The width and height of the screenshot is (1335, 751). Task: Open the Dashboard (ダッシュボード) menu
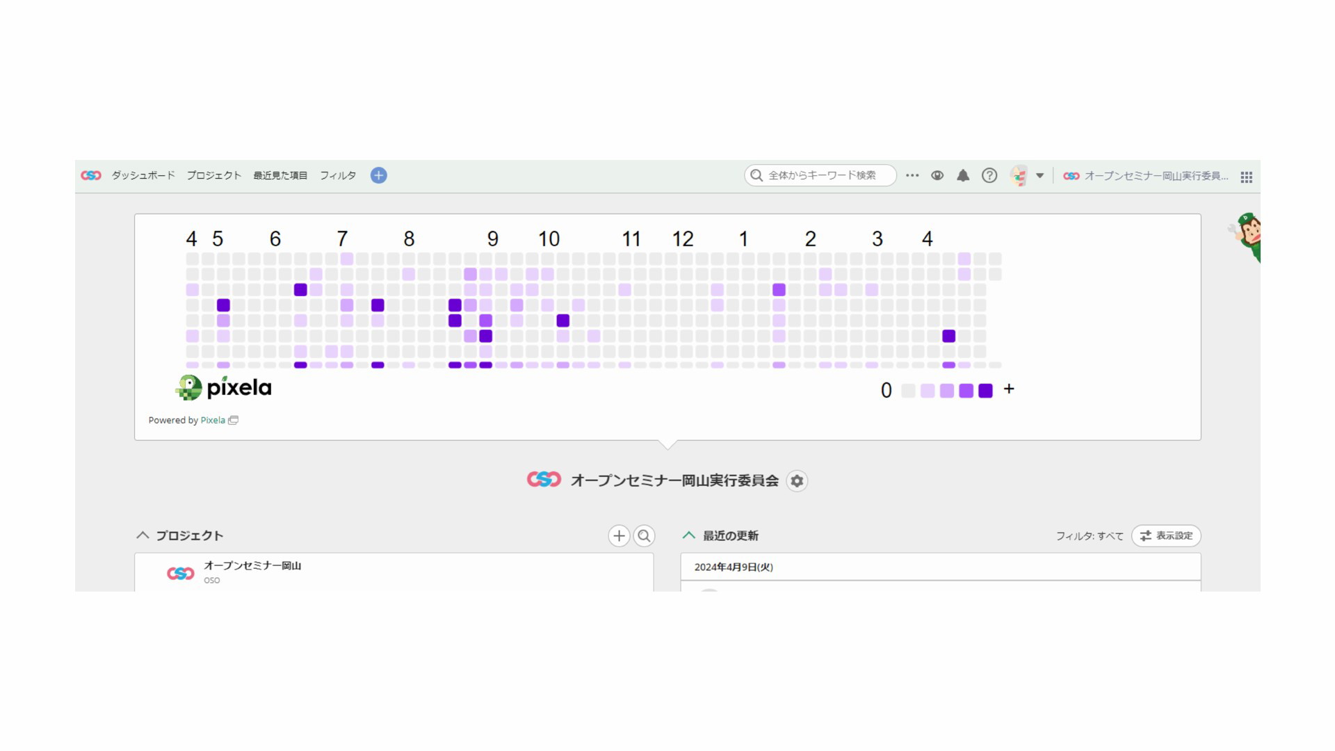pos(143,175)
